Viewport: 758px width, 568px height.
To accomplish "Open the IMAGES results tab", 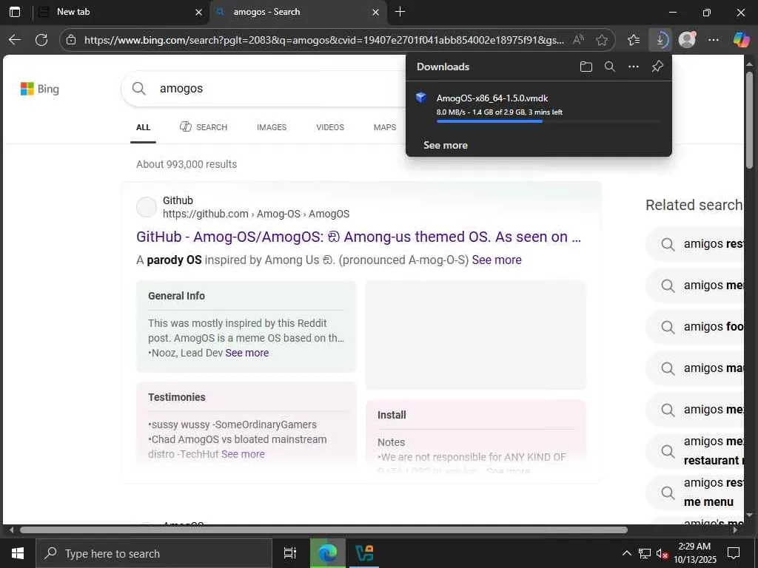I will pyautogui.click(x=271, y=127).
